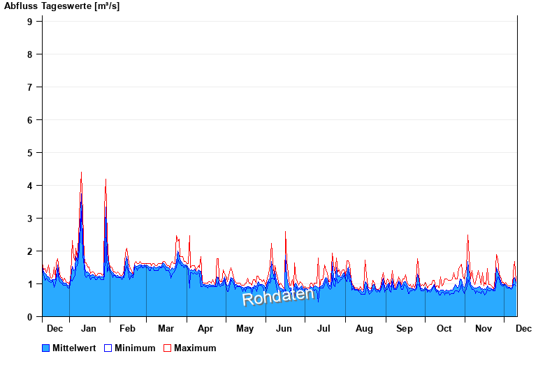Click the blue Mittelwert legend swatch

(45, 348)
